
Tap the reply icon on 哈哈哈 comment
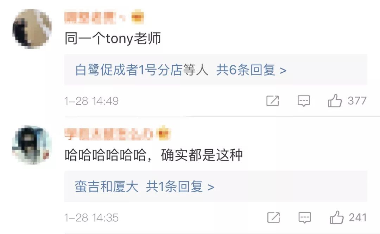pos(305,217)
